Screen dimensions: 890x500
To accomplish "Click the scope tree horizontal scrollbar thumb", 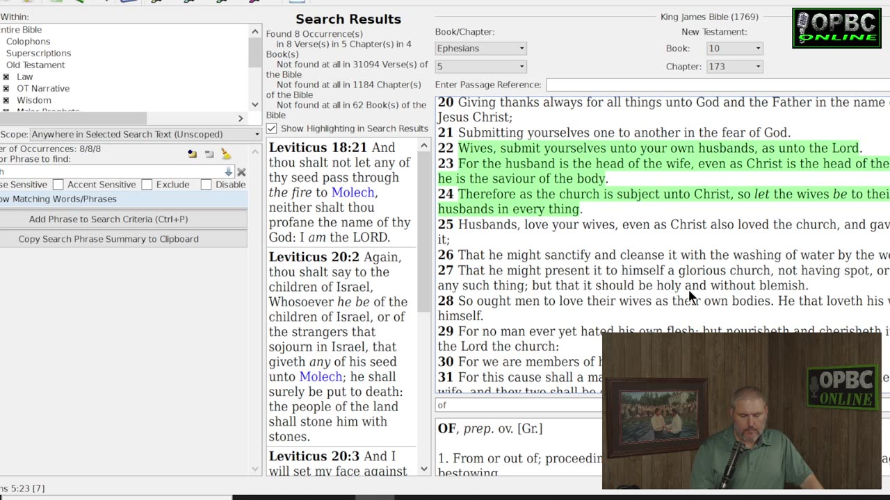I will (x=73, y=119).
